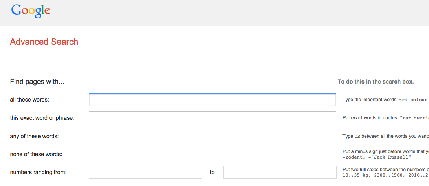Image resolution: width=429 pixels, height=186 pixels.
Task: Click the 'Put a minus sign' hint text
Action: tap(386, 154)
